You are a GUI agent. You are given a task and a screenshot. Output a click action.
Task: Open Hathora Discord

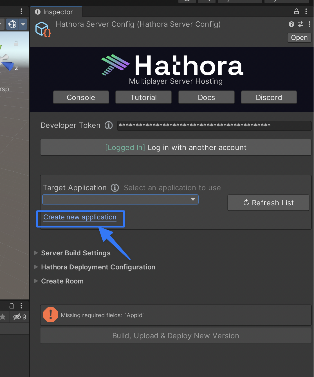269,97
